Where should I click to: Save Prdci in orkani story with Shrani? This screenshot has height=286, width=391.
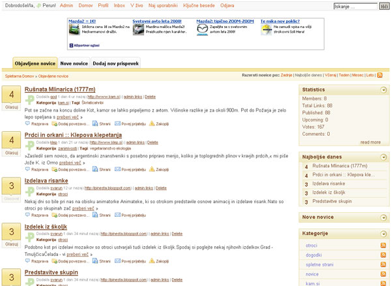(102, 169)
